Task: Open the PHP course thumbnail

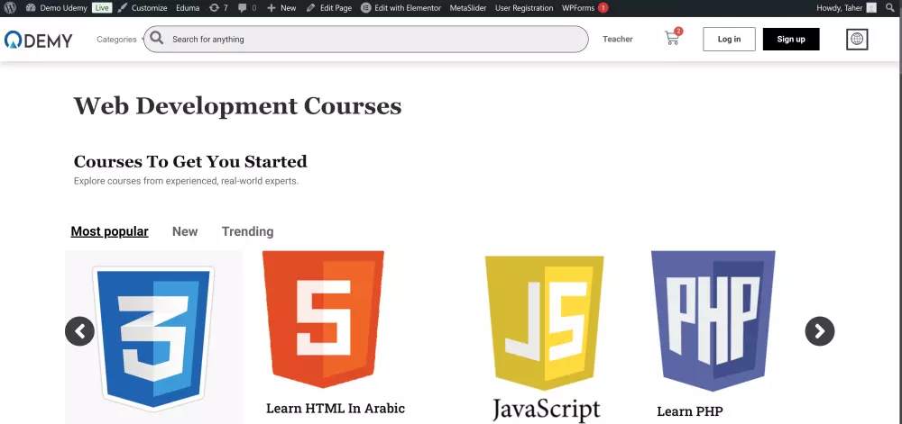Action: (713, 320)
